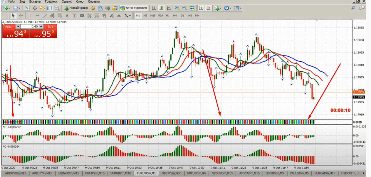The height and width of the screenshot is (177, 371).
Task: Click the Новый ордер button
Action: (x=76, y=8)
